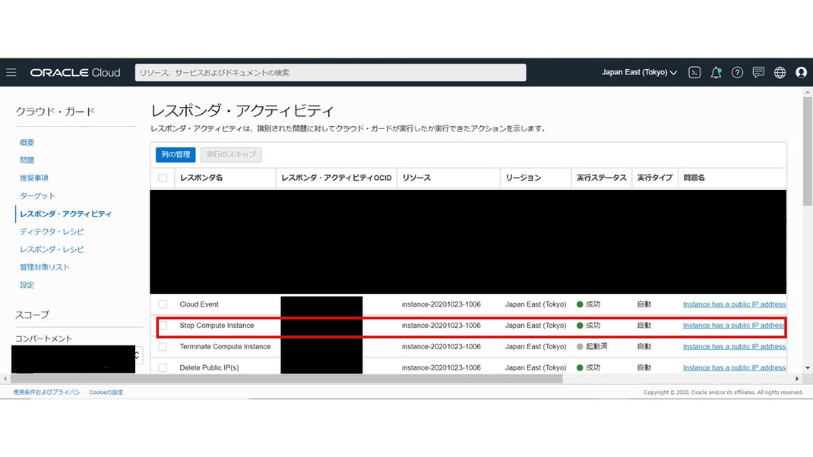Select レスポンダ・アクティビティ in sidebar
813x457 pixels.
click(x=66, y=213)
